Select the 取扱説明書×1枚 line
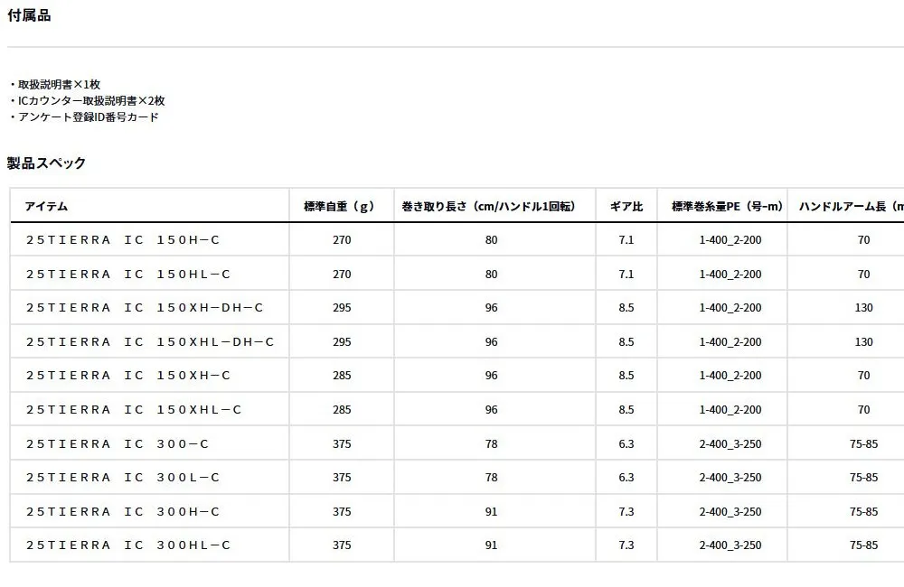The width and height of the screenshot is (904, 587). (55, 85)
